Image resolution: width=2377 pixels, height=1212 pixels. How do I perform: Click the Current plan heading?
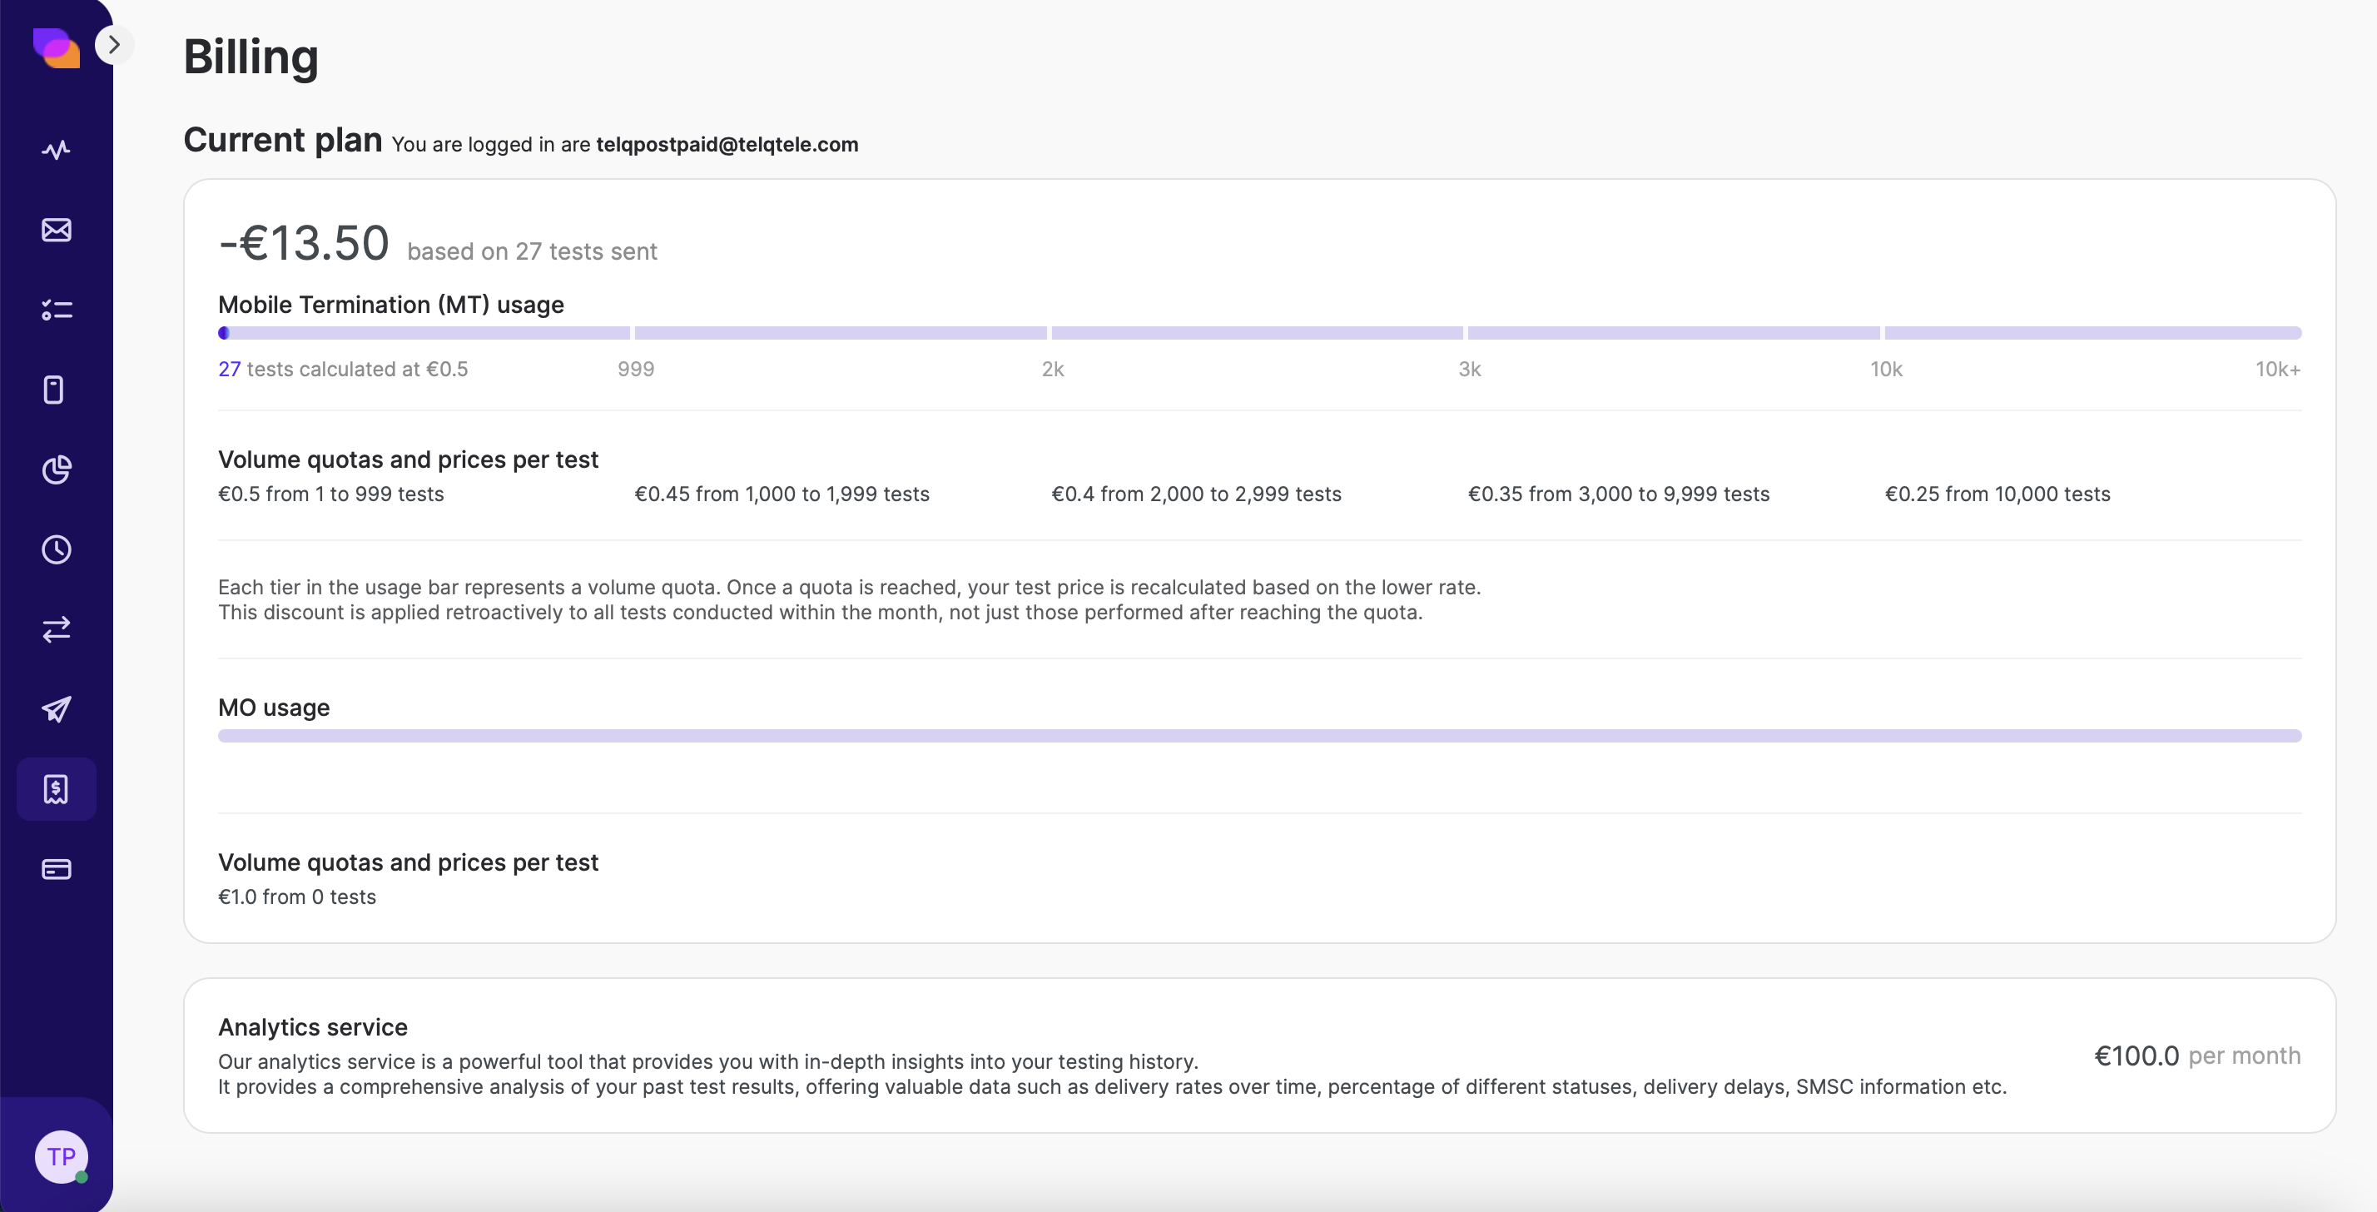(x=282, y=141)
